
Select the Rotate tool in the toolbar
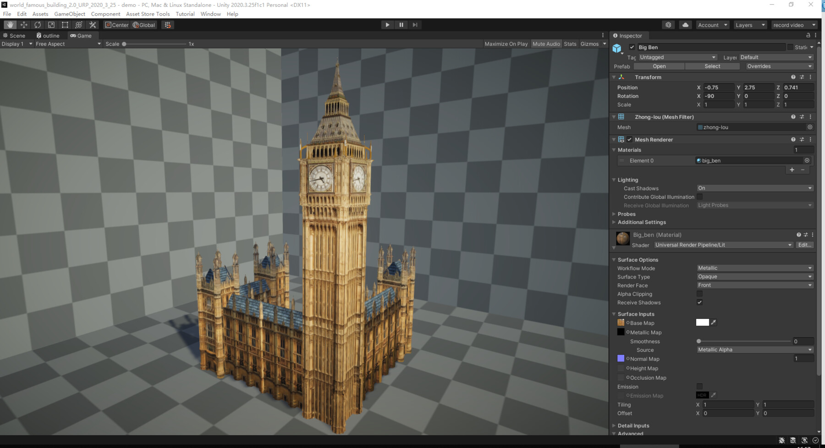coord(38,25)
